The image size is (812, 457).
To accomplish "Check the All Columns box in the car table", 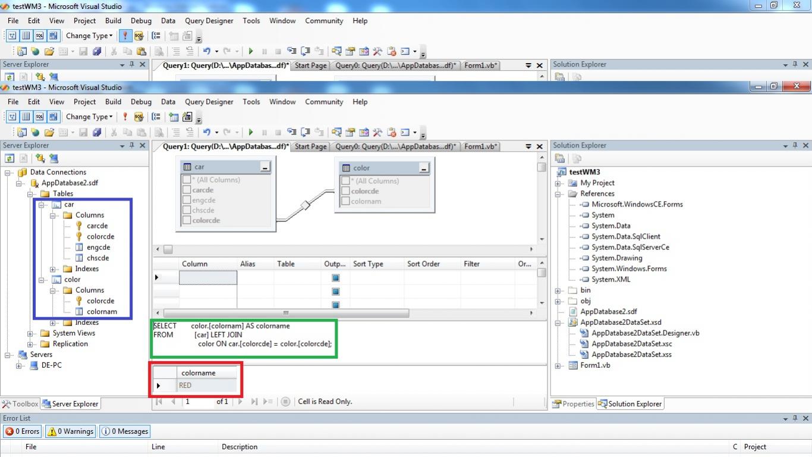I will 187,180.
